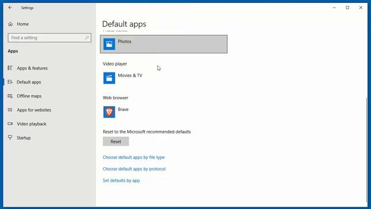The image size is (371, 209).
Task: Go to Video playback settings
Action: (31, 124)
